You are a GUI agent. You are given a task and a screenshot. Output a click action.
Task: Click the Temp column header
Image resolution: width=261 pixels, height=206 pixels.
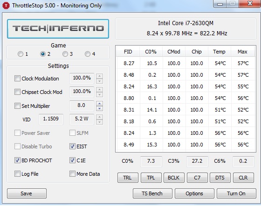[x=220, y=52]
